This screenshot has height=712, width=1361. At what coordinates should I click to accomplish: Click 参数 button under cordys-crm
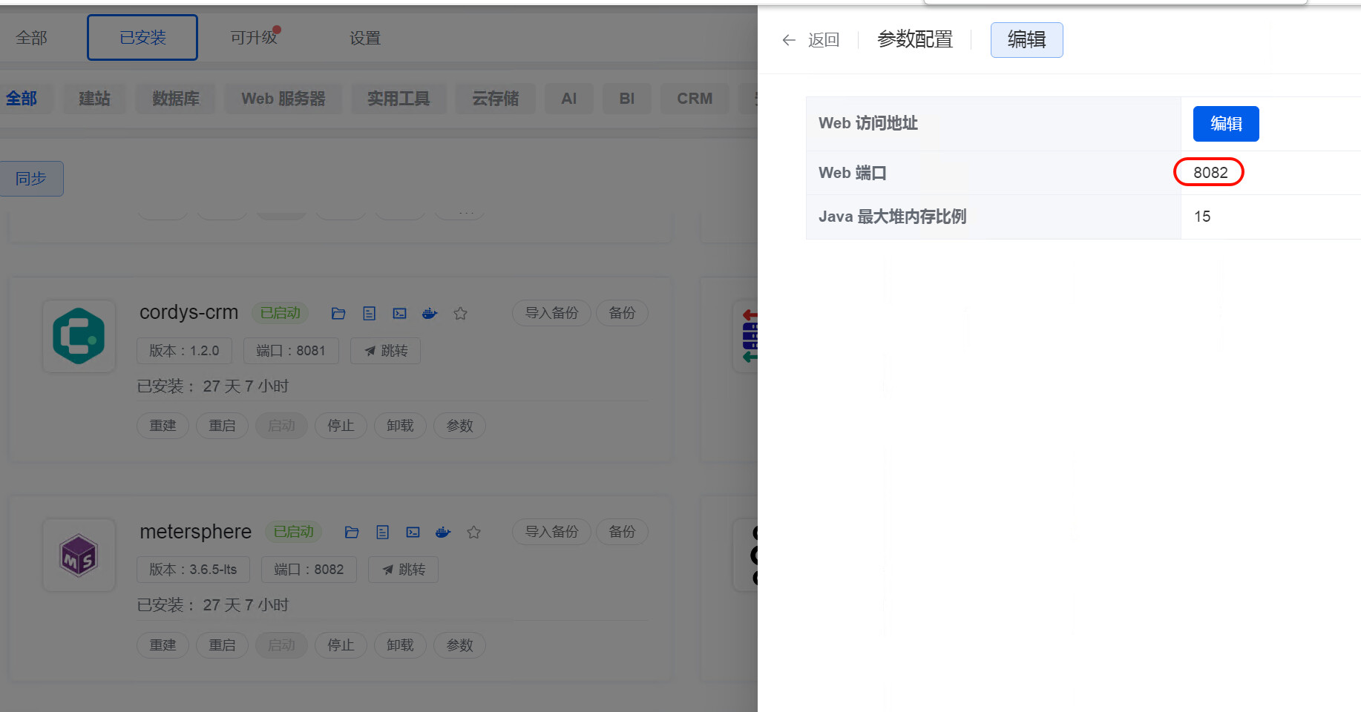[x=459, y=426]
